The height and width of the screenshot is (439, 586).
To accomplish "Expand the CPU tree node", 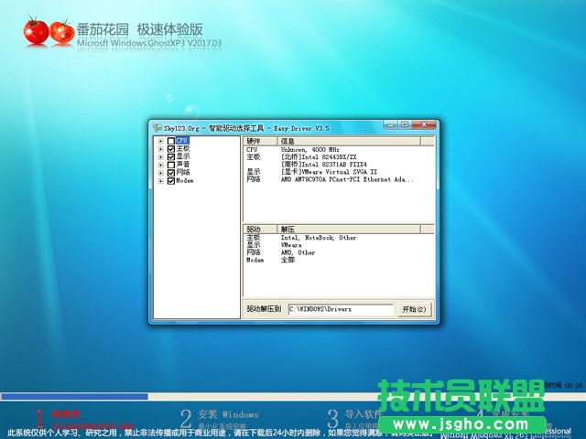I will [161, 141].
